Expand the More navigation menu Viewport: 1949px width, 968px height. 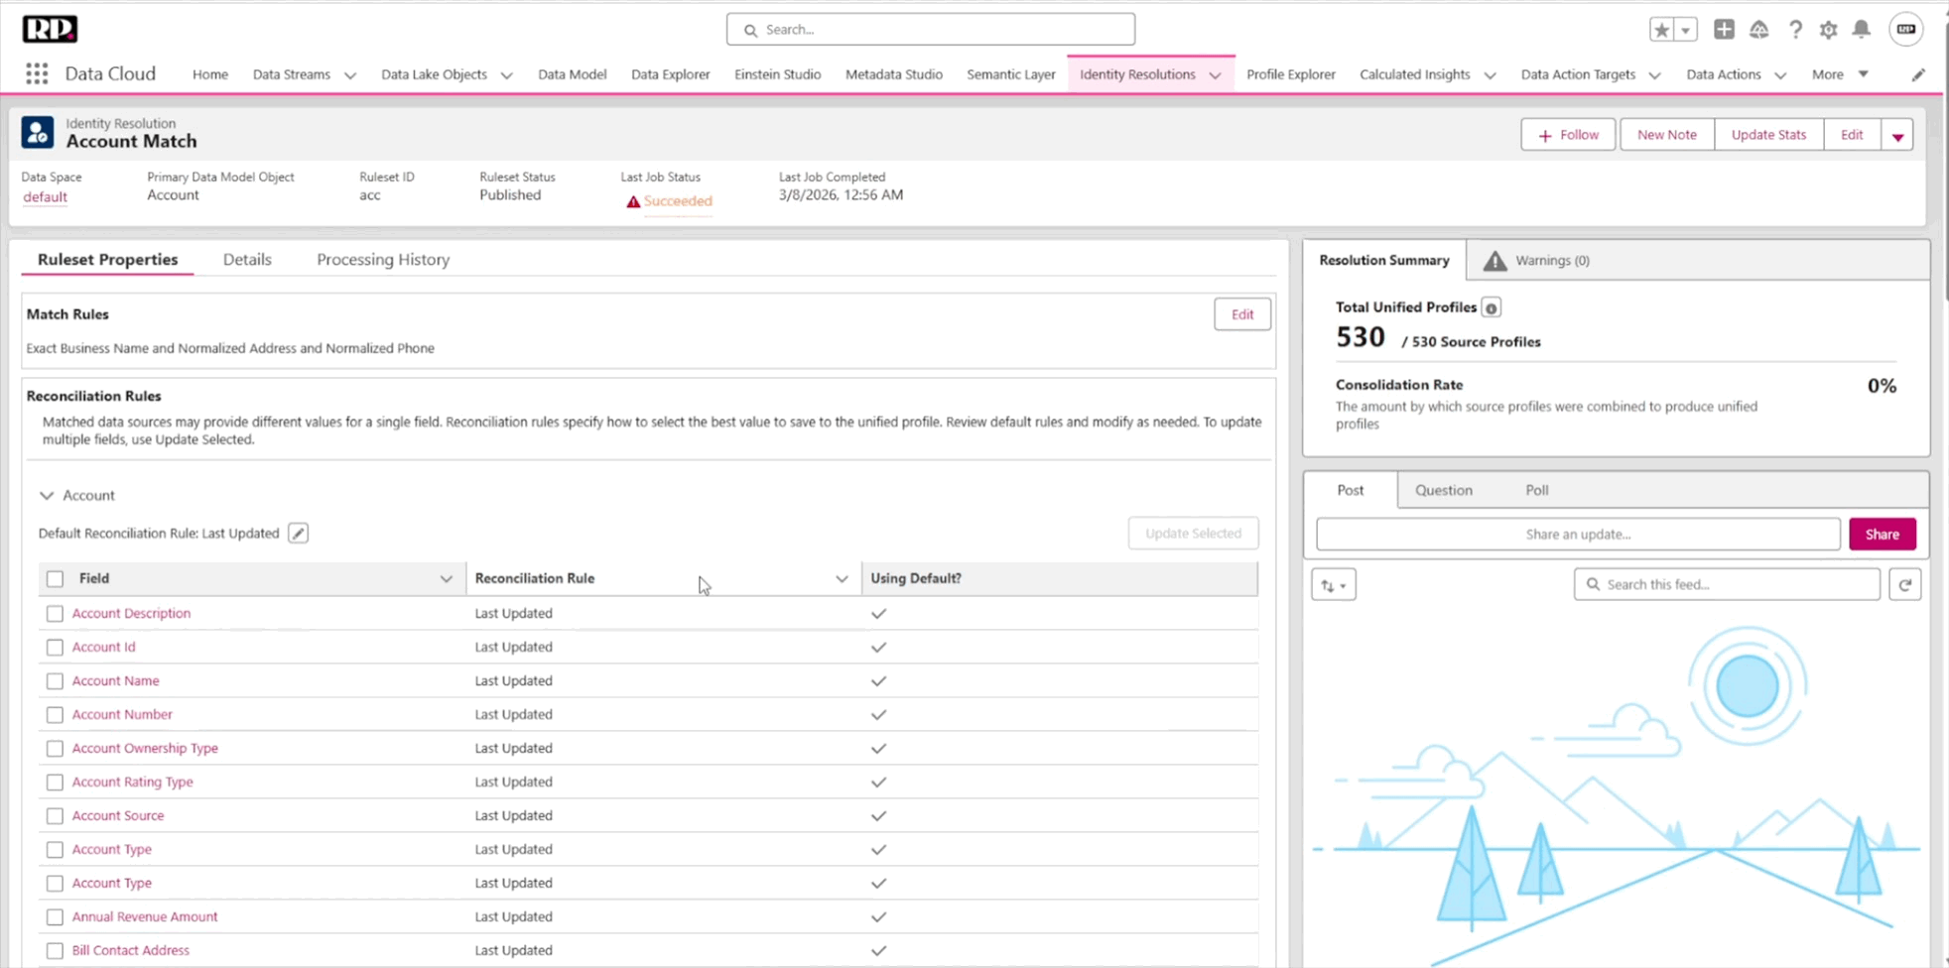(x=1840, y=74)
